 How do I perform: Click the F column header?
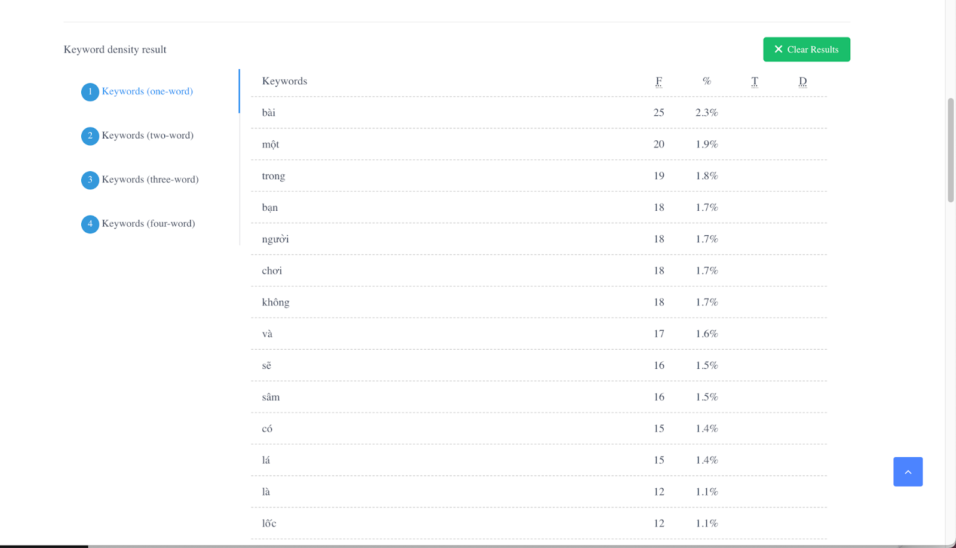coord(658,81)
